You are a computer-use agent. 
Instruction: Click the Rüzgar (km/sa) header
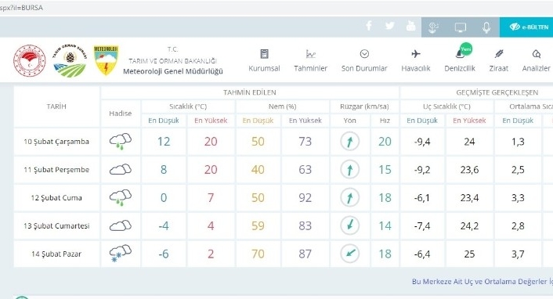(364, 106)
